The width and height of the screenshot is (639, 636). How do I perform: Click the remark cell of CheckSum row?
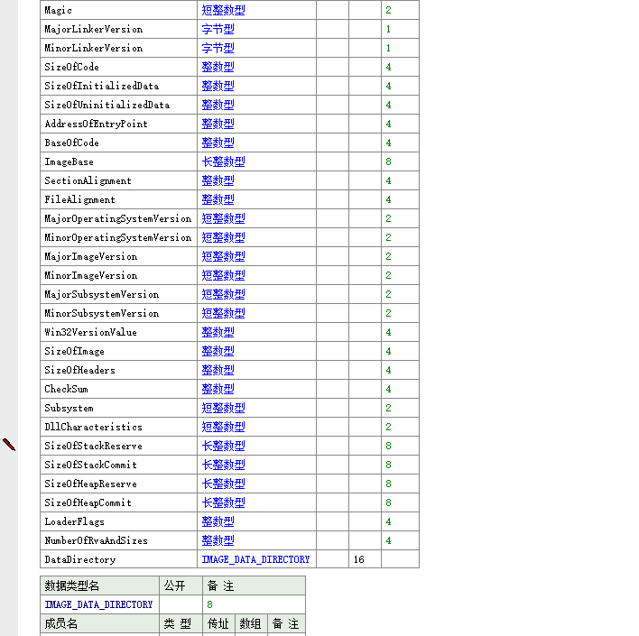coord(400,389)
